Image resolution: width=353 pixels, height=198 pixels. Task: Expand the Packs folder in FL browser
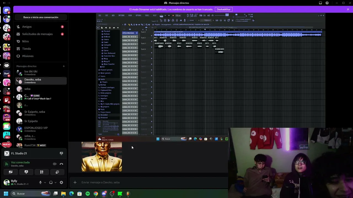[x=102, y=109]
